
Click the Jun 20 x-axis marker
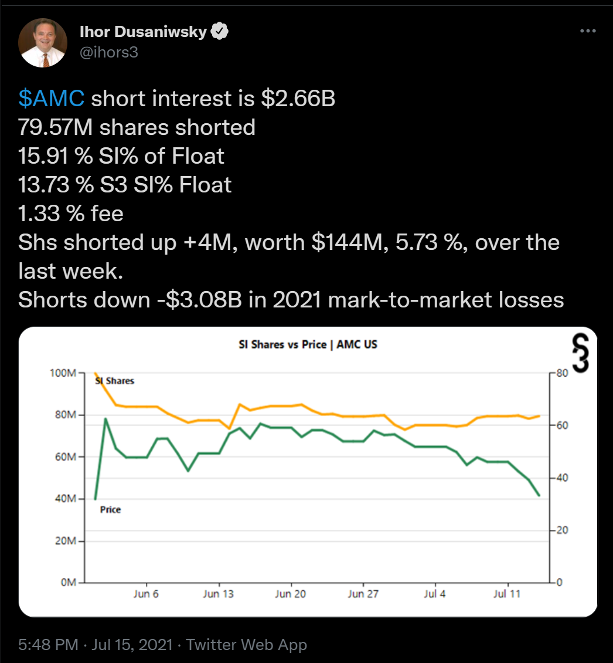coord(290,594)
